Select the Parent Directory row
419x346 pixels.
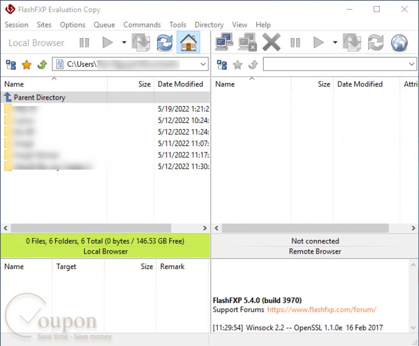[x=105, y=97]
